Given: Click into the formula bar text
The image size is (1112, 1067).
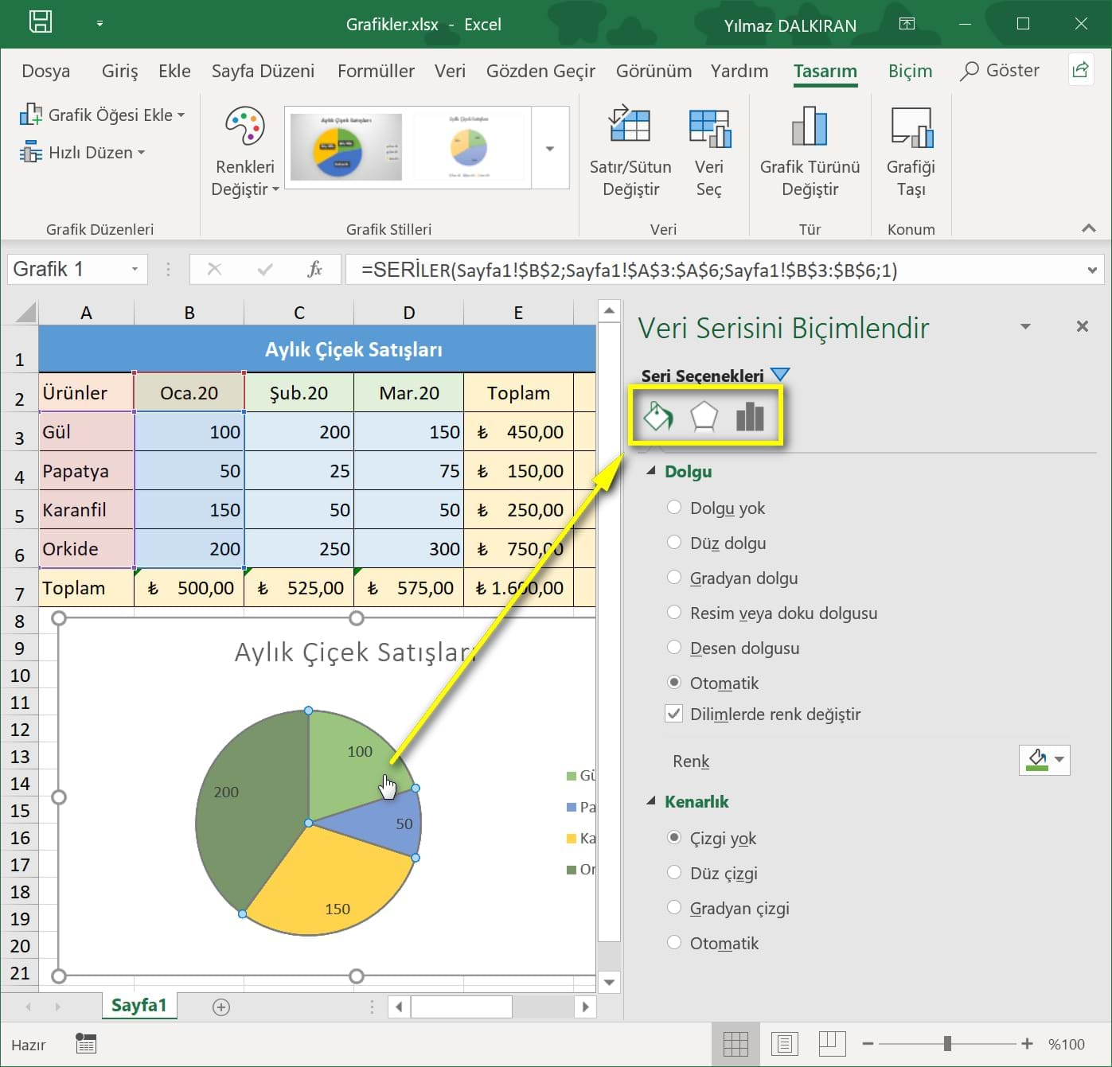Looking at the screenshot, I should (x=629, y=270).
